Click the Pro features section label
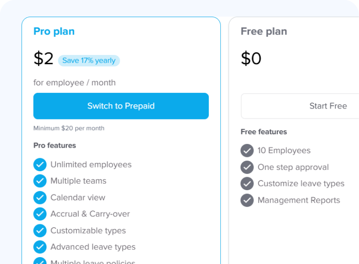The height and width of the screenshot is (264, 359). [54, 145]
